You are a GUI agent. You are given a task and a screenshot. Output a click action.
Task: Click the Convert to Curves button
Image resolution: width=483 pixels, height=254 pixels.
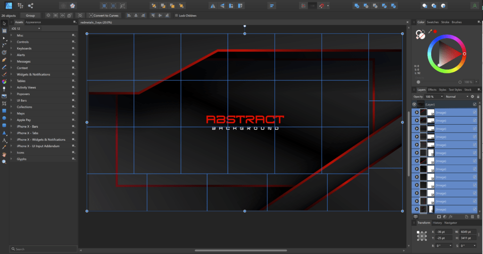click(104, 16)
